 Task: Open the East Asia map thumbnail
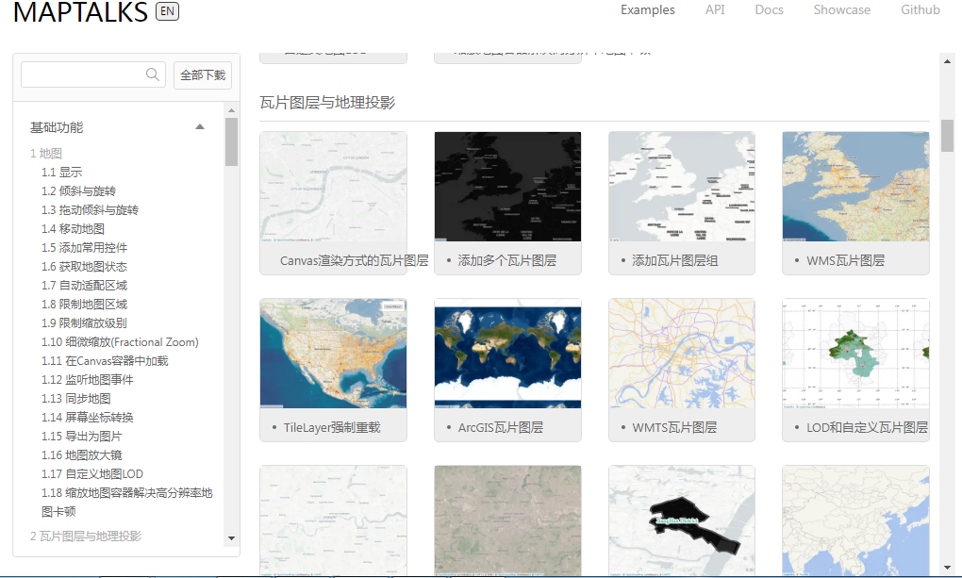coord(855,520)
